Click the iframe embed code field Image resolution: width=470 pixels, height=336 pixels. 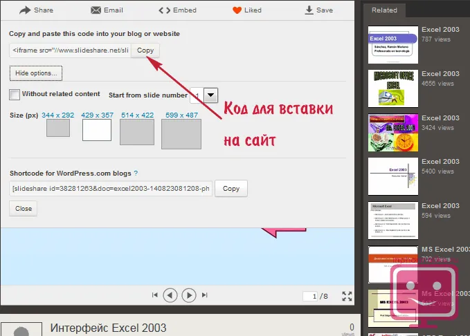pos(70,50)
